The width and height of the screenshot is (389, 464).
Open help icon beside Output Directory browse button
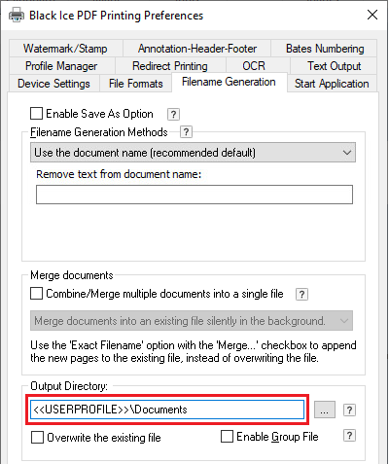[349, 410]
